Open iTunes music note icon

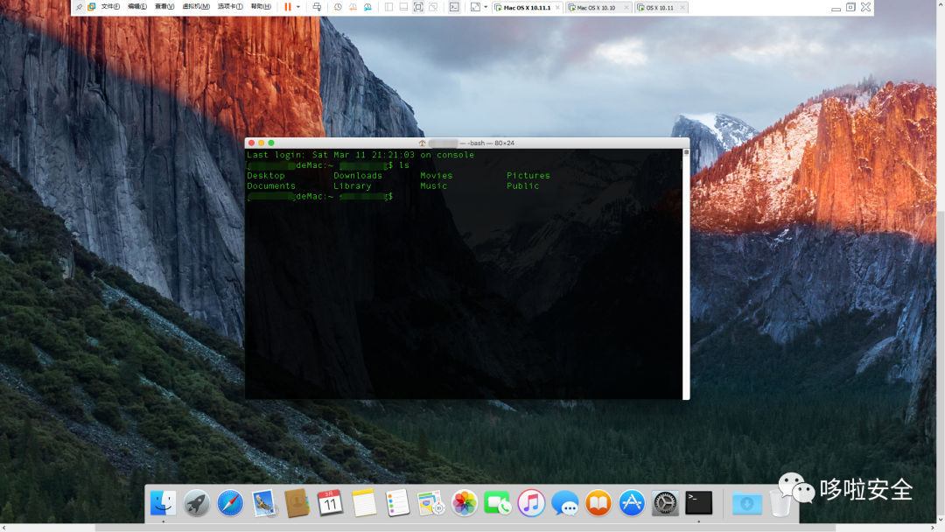[x=531, y=503]
